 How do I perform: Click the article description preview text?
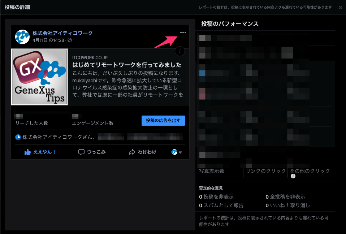click(x=127, y=84)
